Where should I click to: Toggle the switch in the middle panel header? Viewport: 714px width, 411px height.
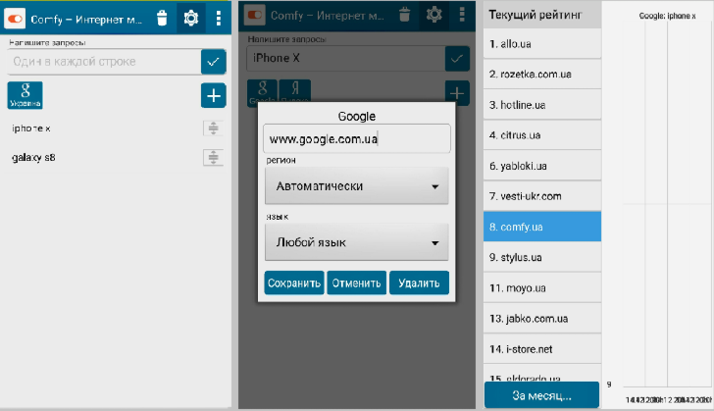[x=257, y=15]
